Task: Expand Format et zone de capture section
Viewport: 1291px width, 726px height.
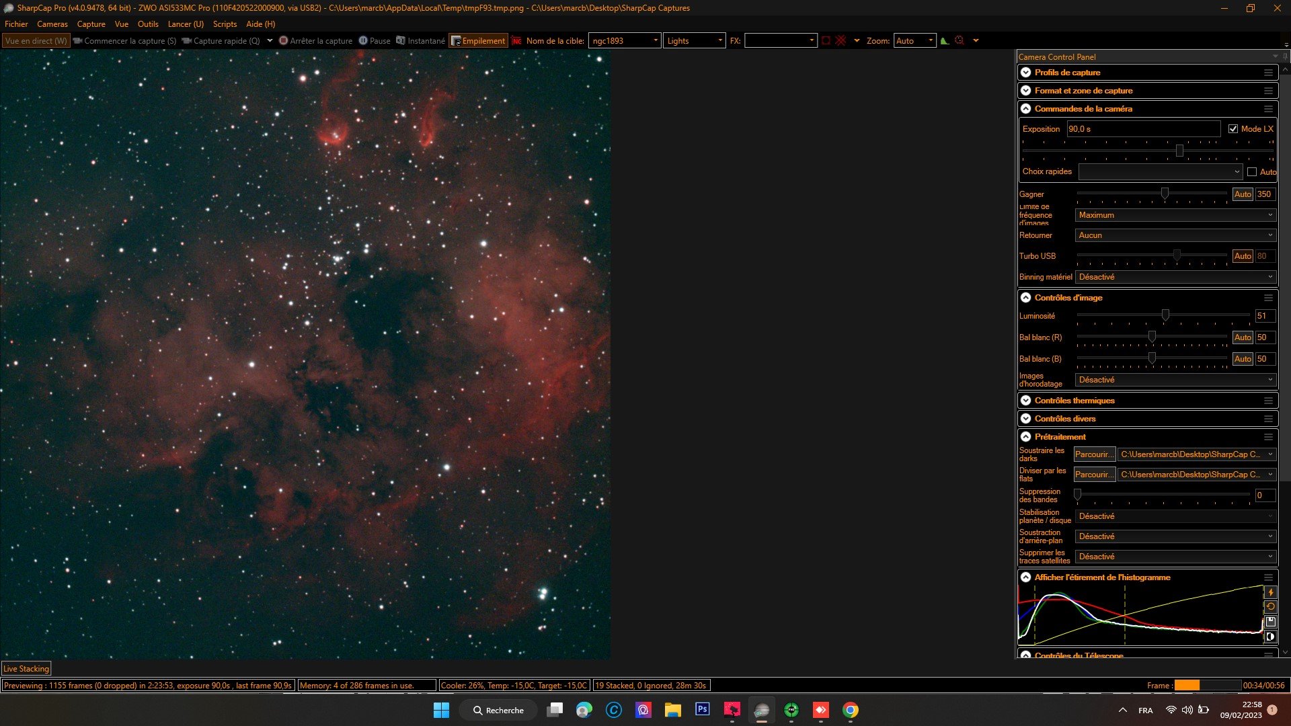Action: click(1026, 91)
